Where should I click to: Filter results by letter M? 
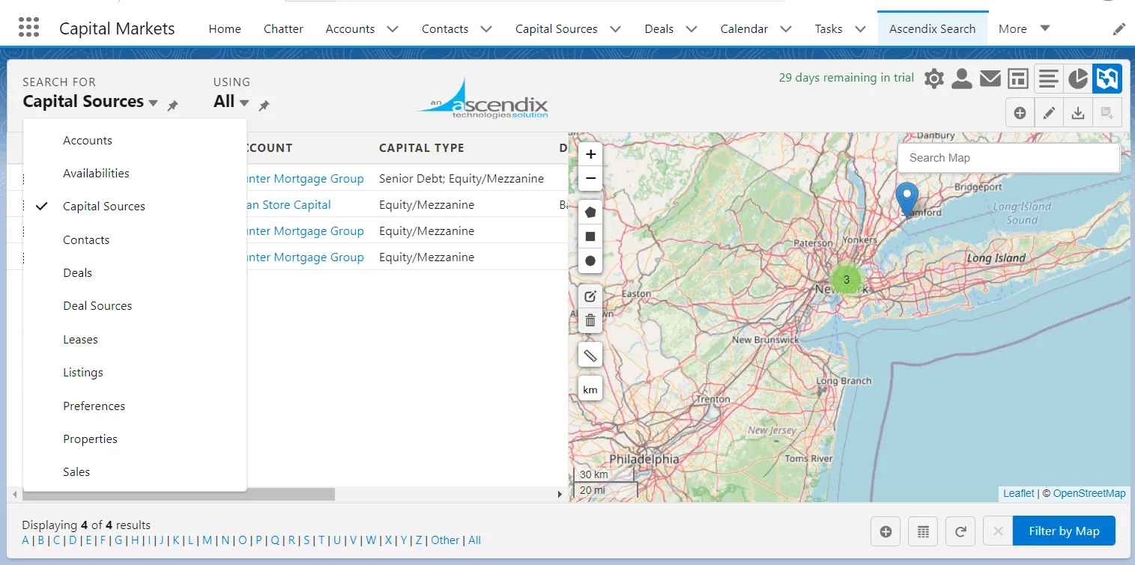tap(208, 540)
